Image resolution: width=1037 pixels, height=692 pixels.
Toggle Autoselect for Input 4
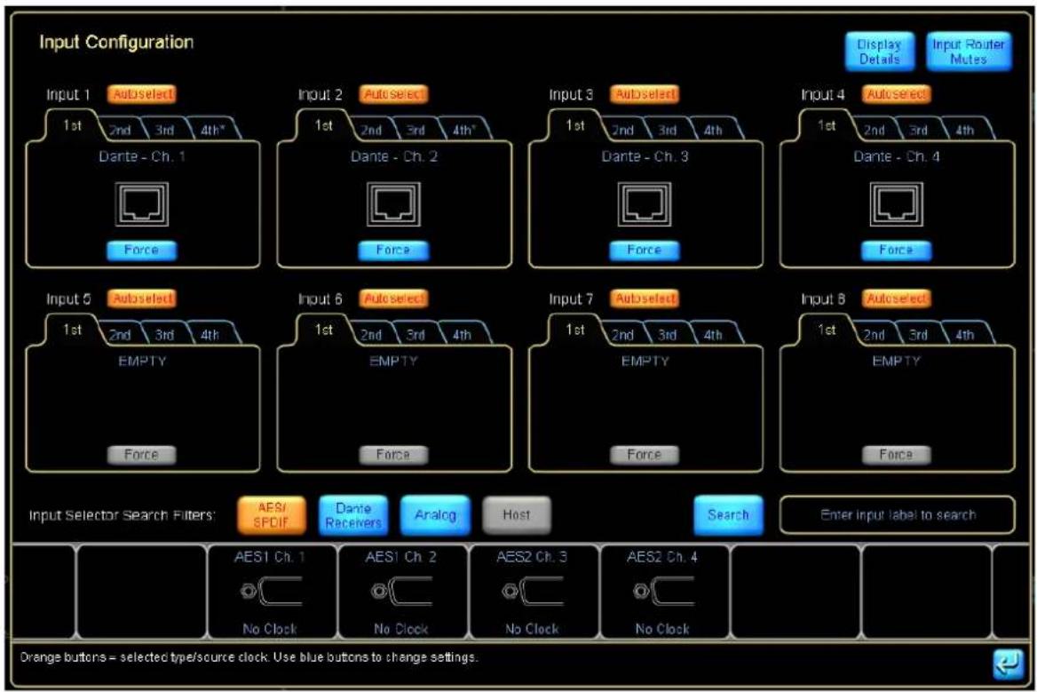[896, 94]
